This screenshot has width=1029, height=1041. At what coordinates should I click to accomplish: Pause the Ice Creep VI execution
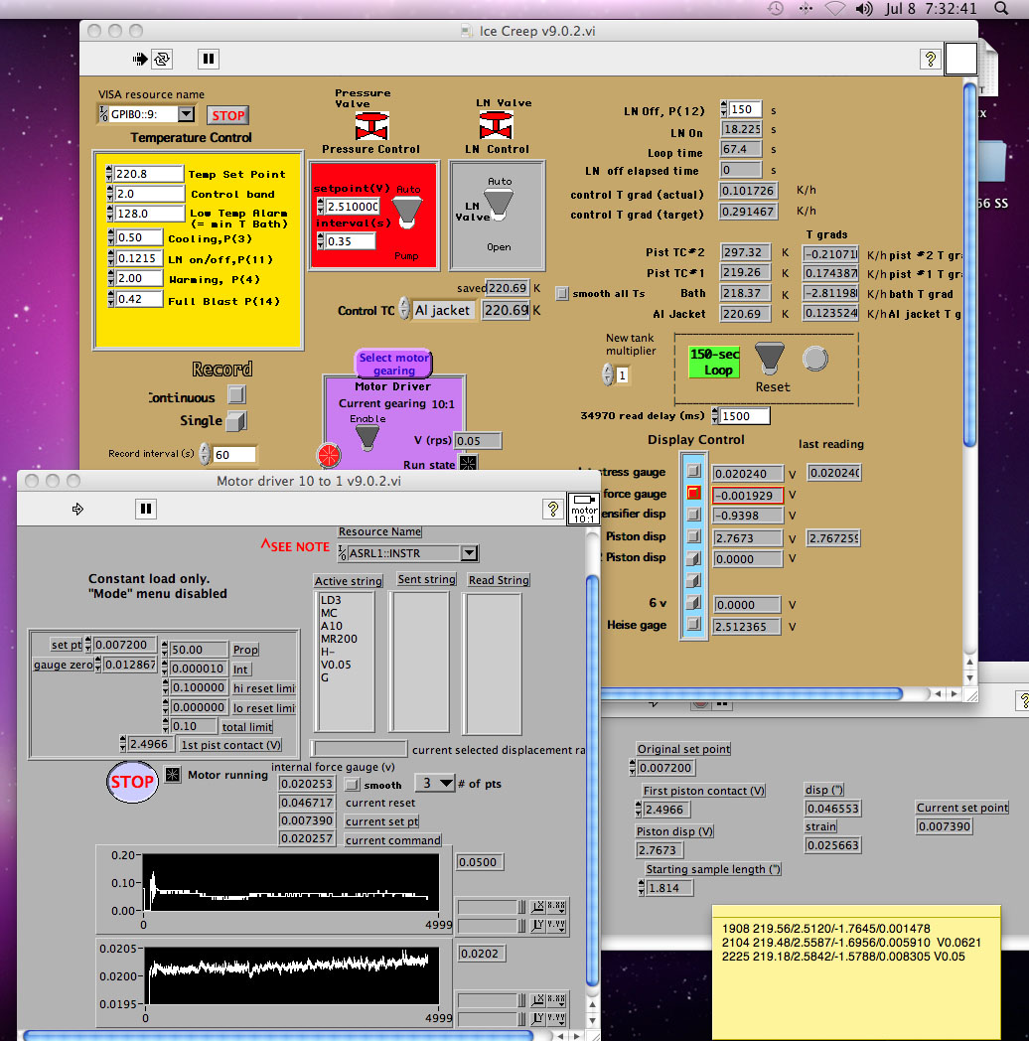(208, 59)
